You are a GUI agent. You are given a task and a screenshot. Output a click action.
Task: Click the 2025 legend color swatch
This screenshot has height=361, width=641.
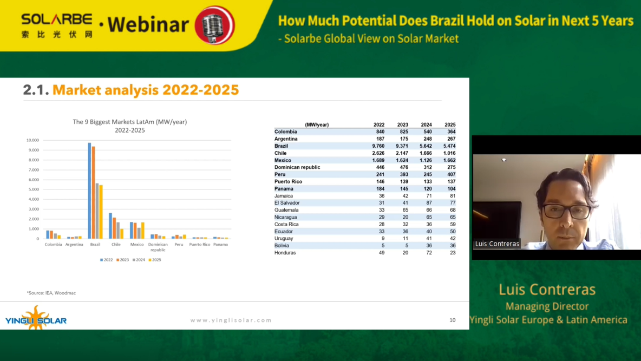150,260
